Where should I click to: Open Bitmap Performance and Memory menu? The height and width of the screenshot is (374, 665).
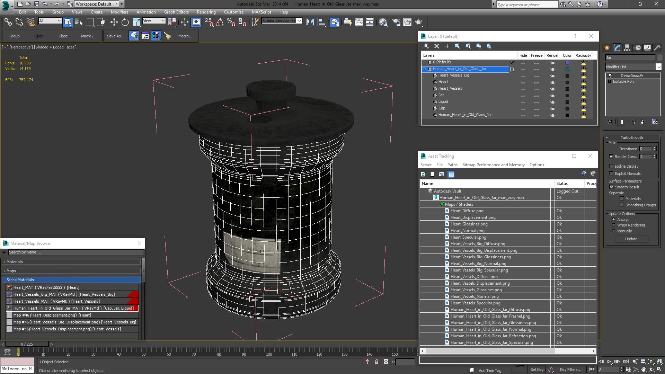tap(493, 165)
